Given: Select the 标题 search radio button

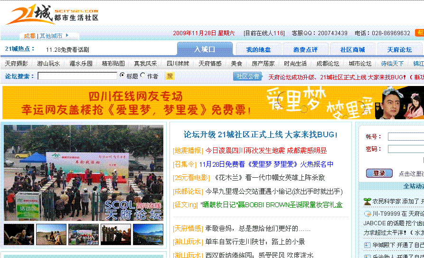Looking at the screenshot, I should (122, 75).
